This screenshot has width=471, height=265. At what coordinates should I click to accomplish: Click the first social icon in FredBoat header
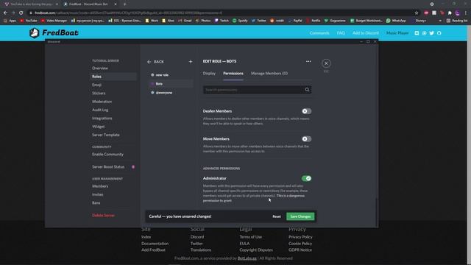click(417, 33)
